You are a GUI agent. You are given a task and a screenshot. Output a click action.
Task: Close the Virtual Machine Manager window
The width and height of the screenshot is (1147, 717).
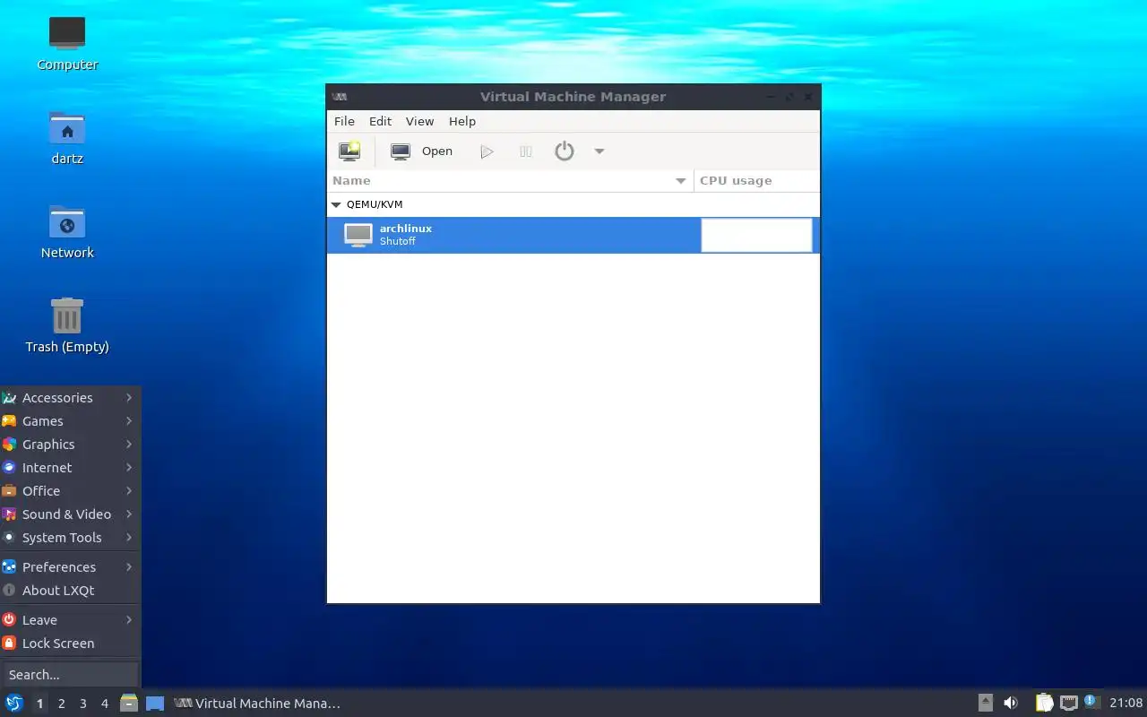pos(808,97)
